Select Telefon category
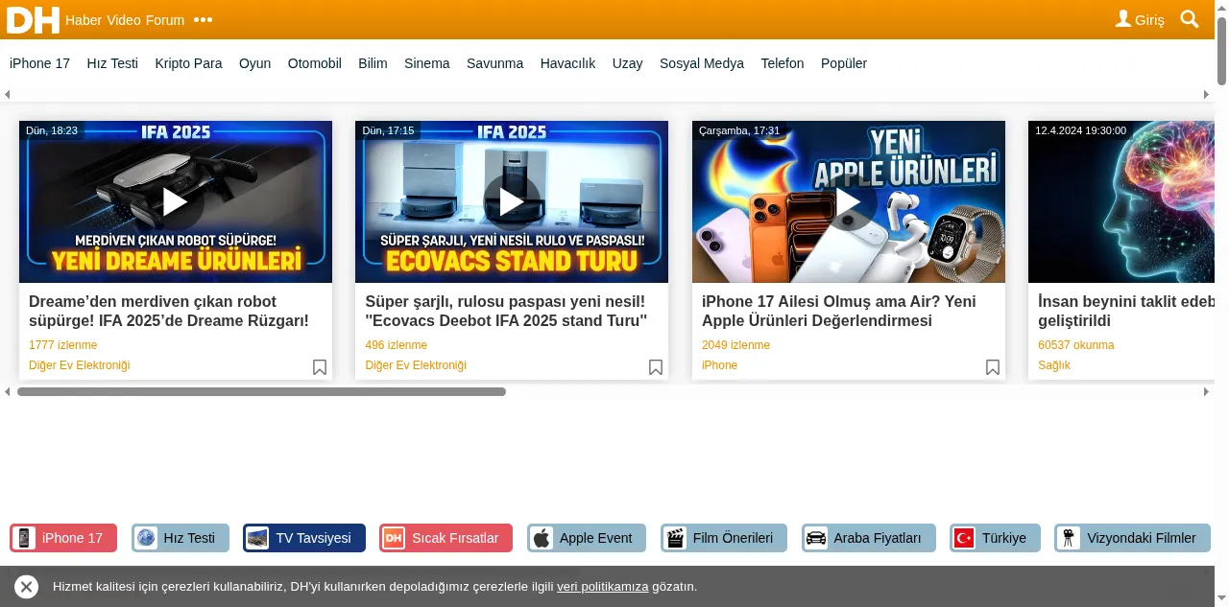This screenshot has width=1229, height=607. tap(783, 63)
